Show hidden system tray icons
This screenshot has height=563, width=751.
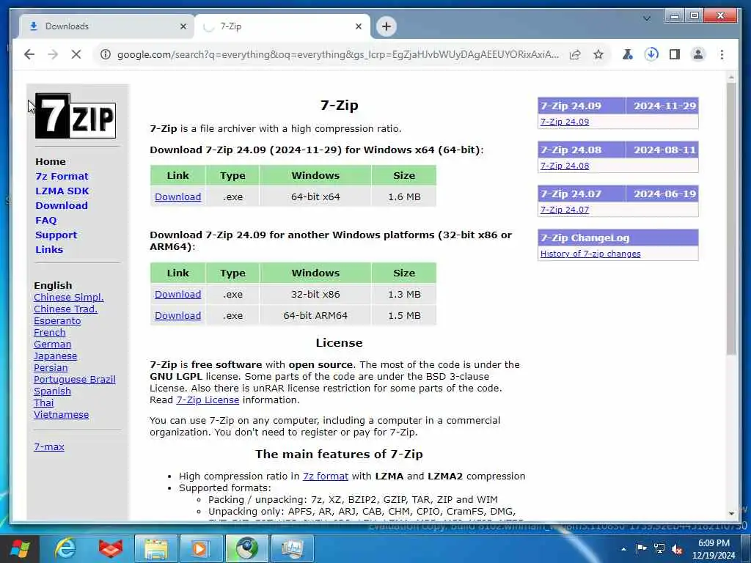point(623,549)
